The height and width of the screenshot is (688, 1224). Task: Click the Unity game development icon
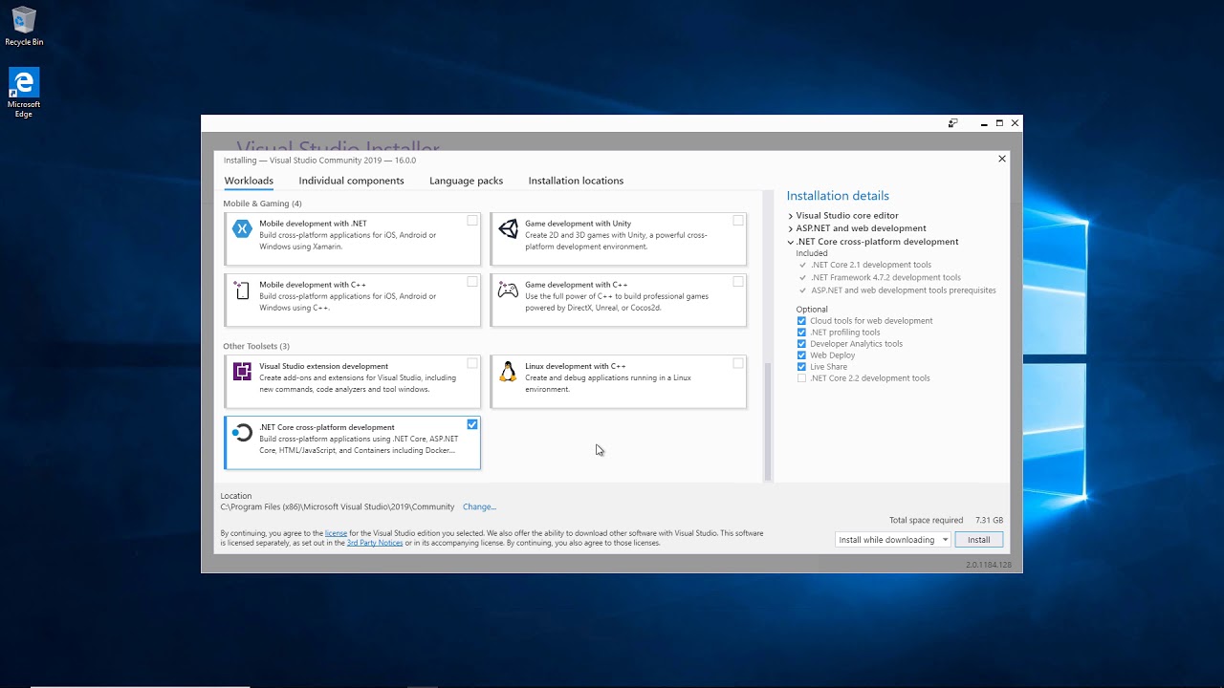(508, 228)
